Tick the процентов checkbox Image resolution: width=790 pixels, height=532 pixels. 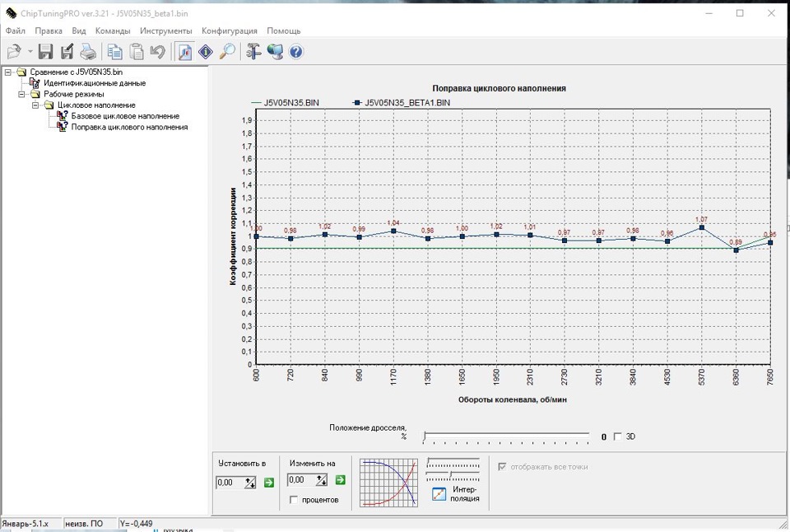coord(295,500)
